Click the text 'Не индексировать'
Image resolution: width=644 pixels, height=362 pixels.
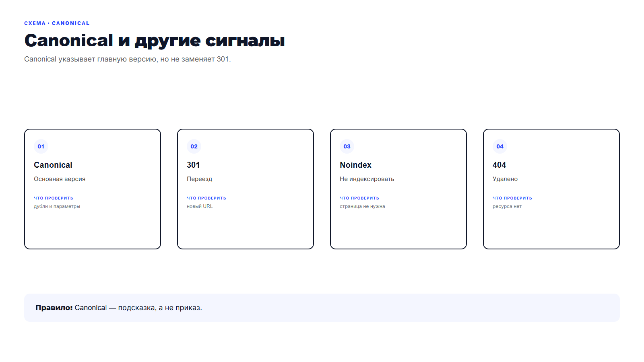pyautogui.click(x=367, y=179)
